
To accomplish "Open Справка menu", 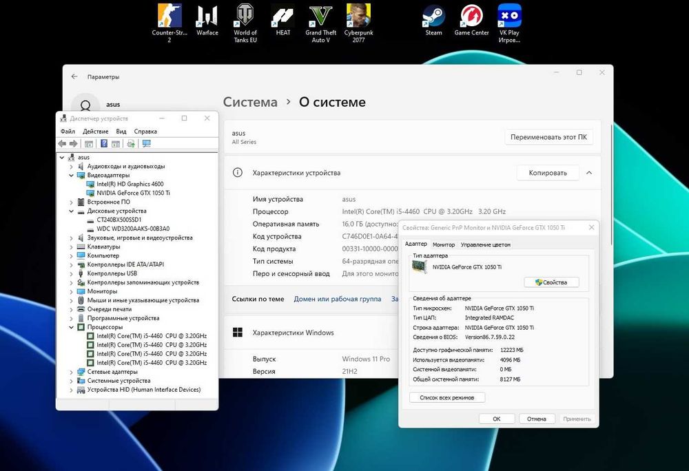I will 145,132.
